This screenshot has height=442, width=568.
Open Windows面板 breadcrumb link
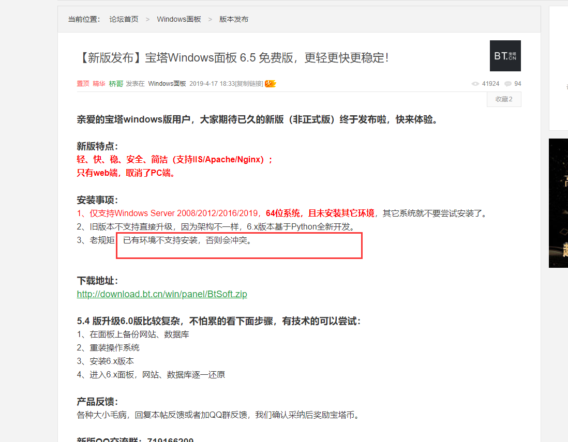(x=179, y=19)
